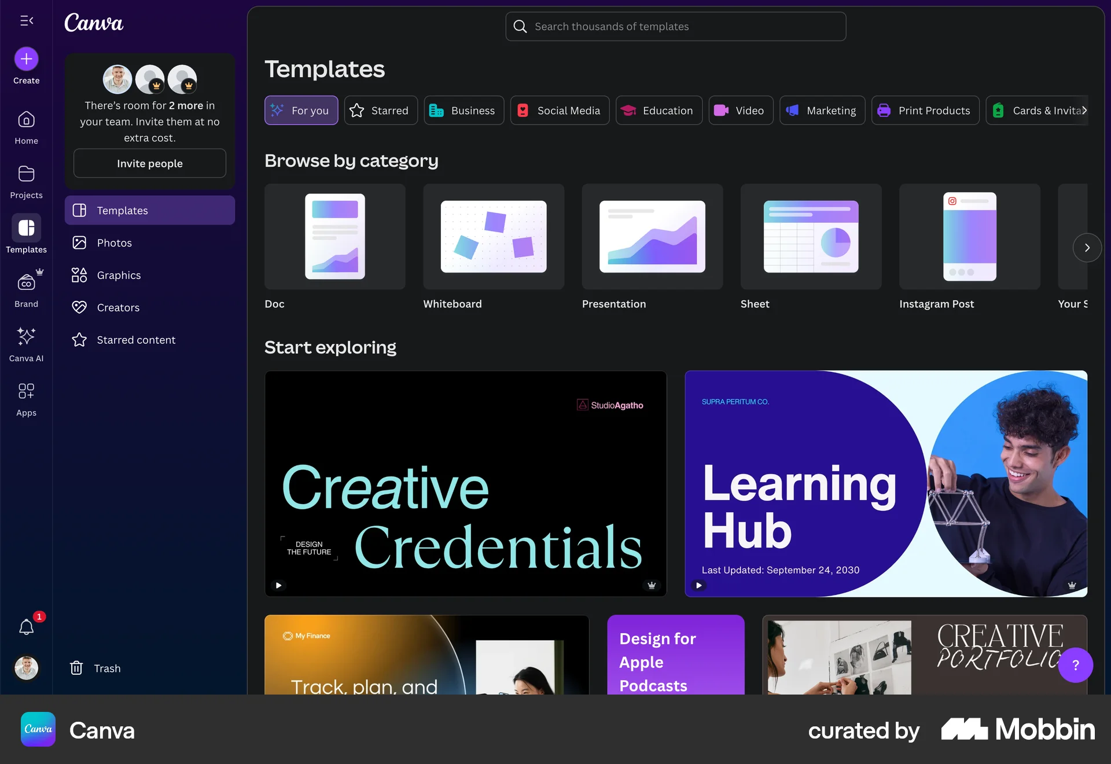Viewport: 1111px width, 764px height.
Task: Open the notifications bell
Action: (26, 627)
